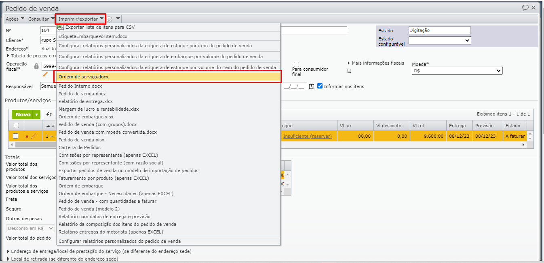Expand Mais informações fiscais
The width and height of the screenshot is (544, 263).
[376, 63]
